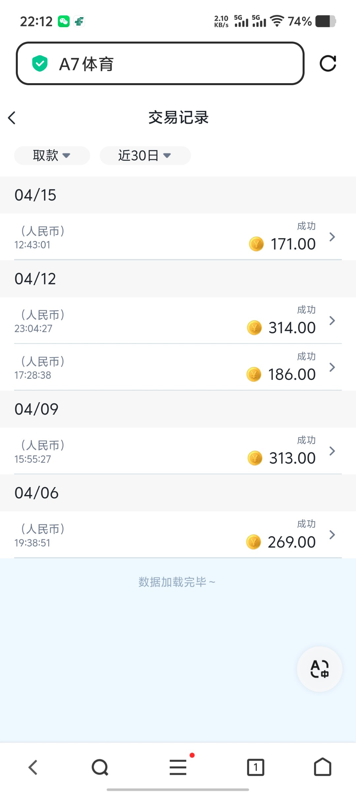Viewport: 356px width, 792px height.
Task: Tap the 04/12 date section header
Action: pyautogui.click(x=178, y=279)
